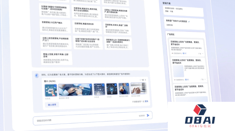The image size is (235, 131).
Task: Select ad copy card 营销上百度,获客不再难-立即咨询
Action: 56,58
